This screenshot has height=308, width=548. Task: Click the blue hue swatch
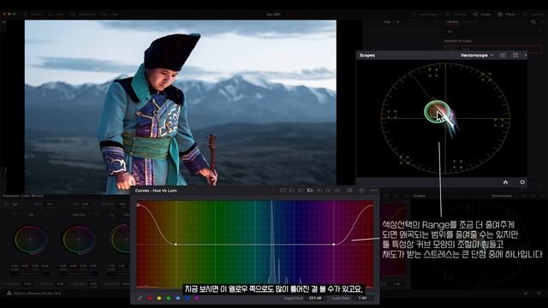coord(188,299)
